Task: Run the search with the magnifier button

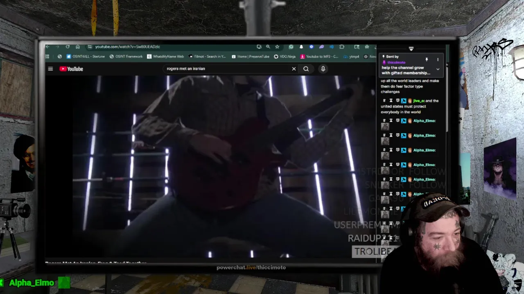Action: pyautogui.click(x=306, y=69)
